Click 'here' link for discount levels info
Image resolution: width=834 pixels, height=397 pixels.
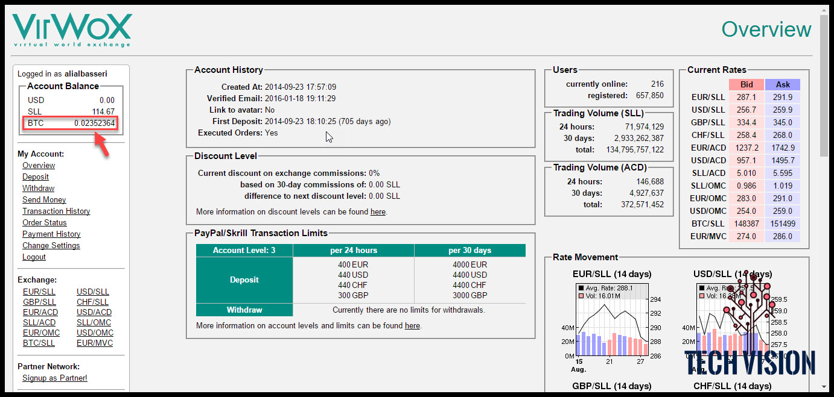click(378, 211)
